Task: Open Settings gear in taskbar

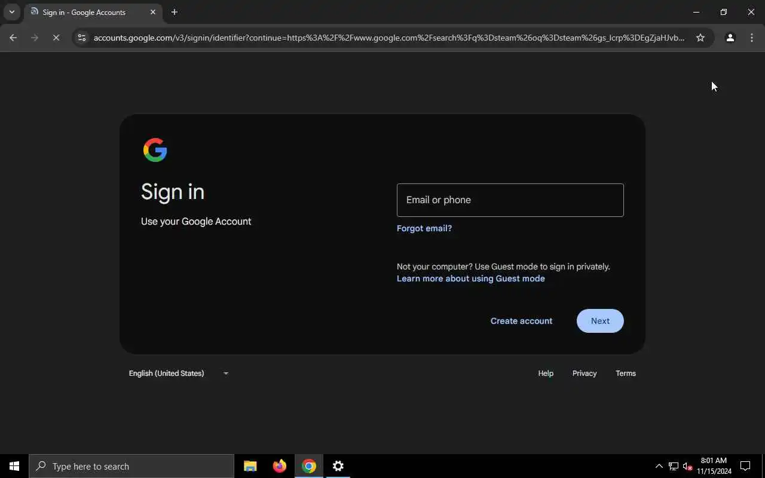Action: (x=338, y=466)
